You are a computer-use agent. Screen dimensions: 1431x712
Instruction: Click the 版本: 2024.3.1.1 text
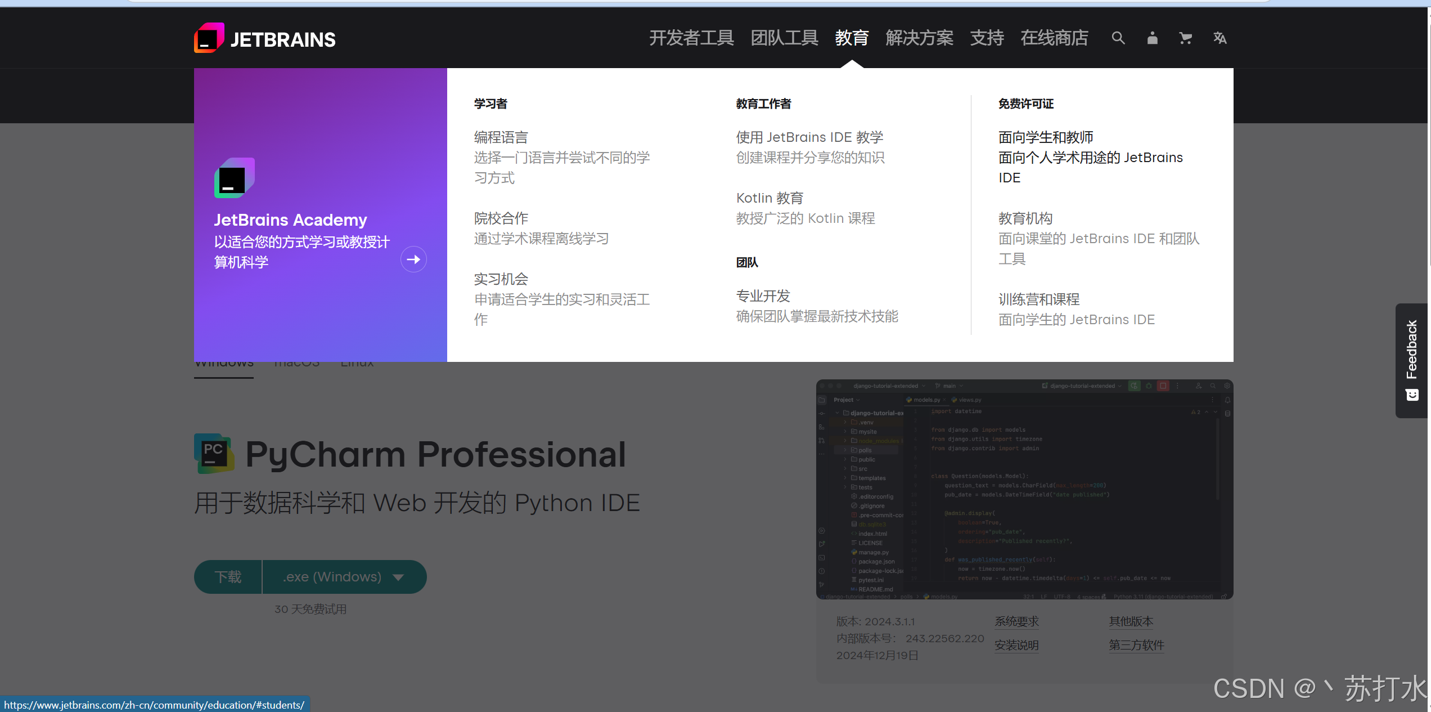point(875,621)
